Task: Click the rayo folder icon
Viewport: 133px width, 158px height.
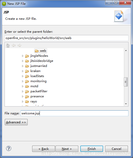Action: [27, 101]
